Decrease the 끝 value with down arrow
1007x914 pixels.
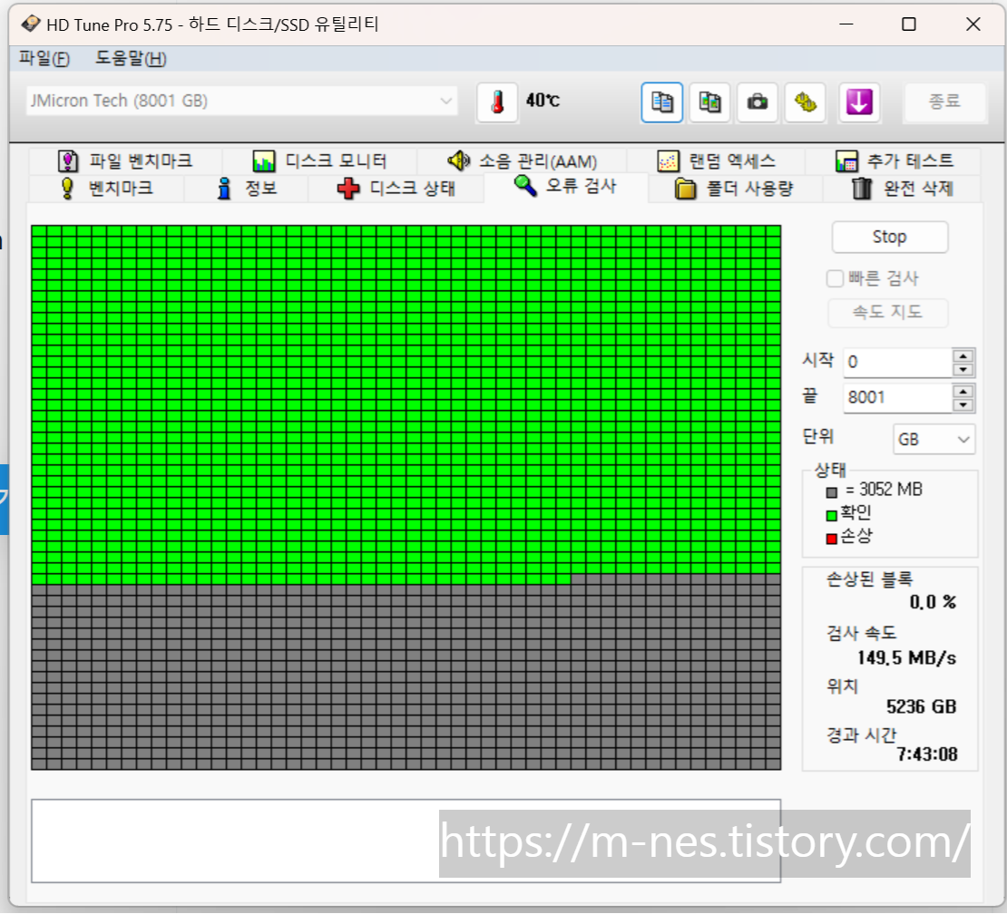tap(963, 405)
